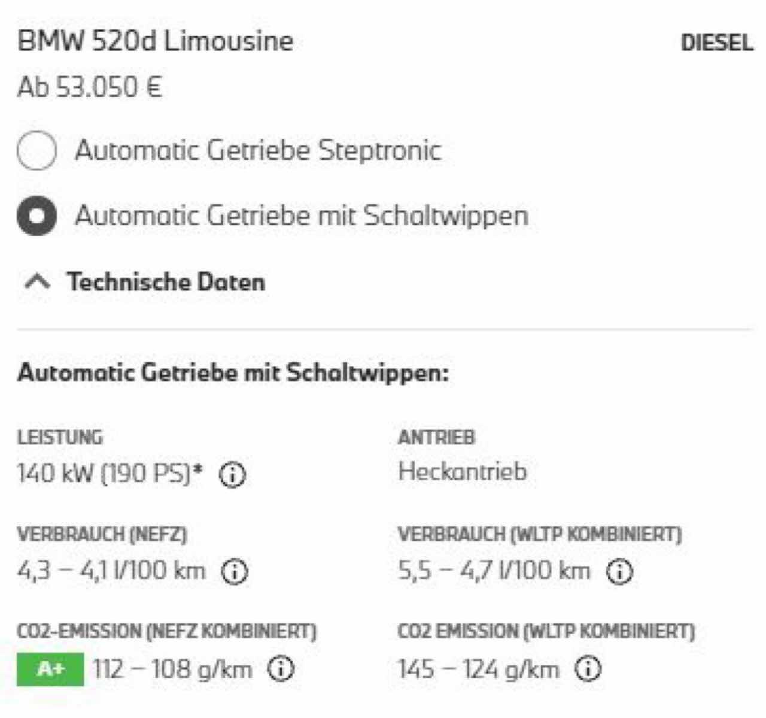The width and height of the screenshot is (766, 718).
Task: Open info icon next to 140 kW Leistung
Action: point(233,475)
